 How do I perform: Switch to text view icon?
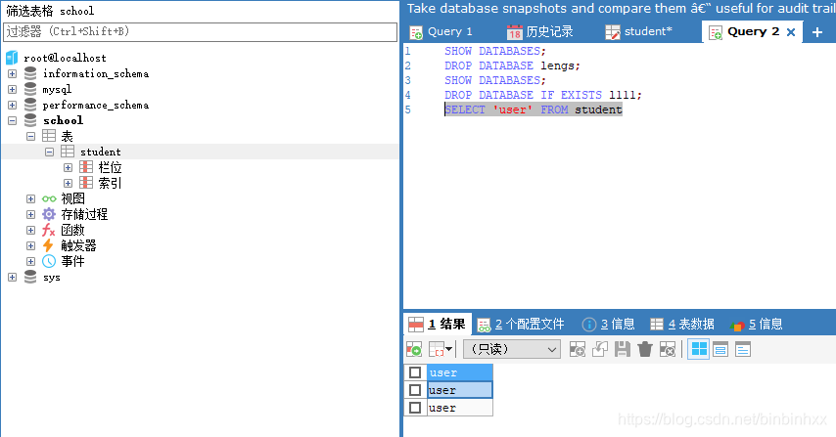point(743,350)
